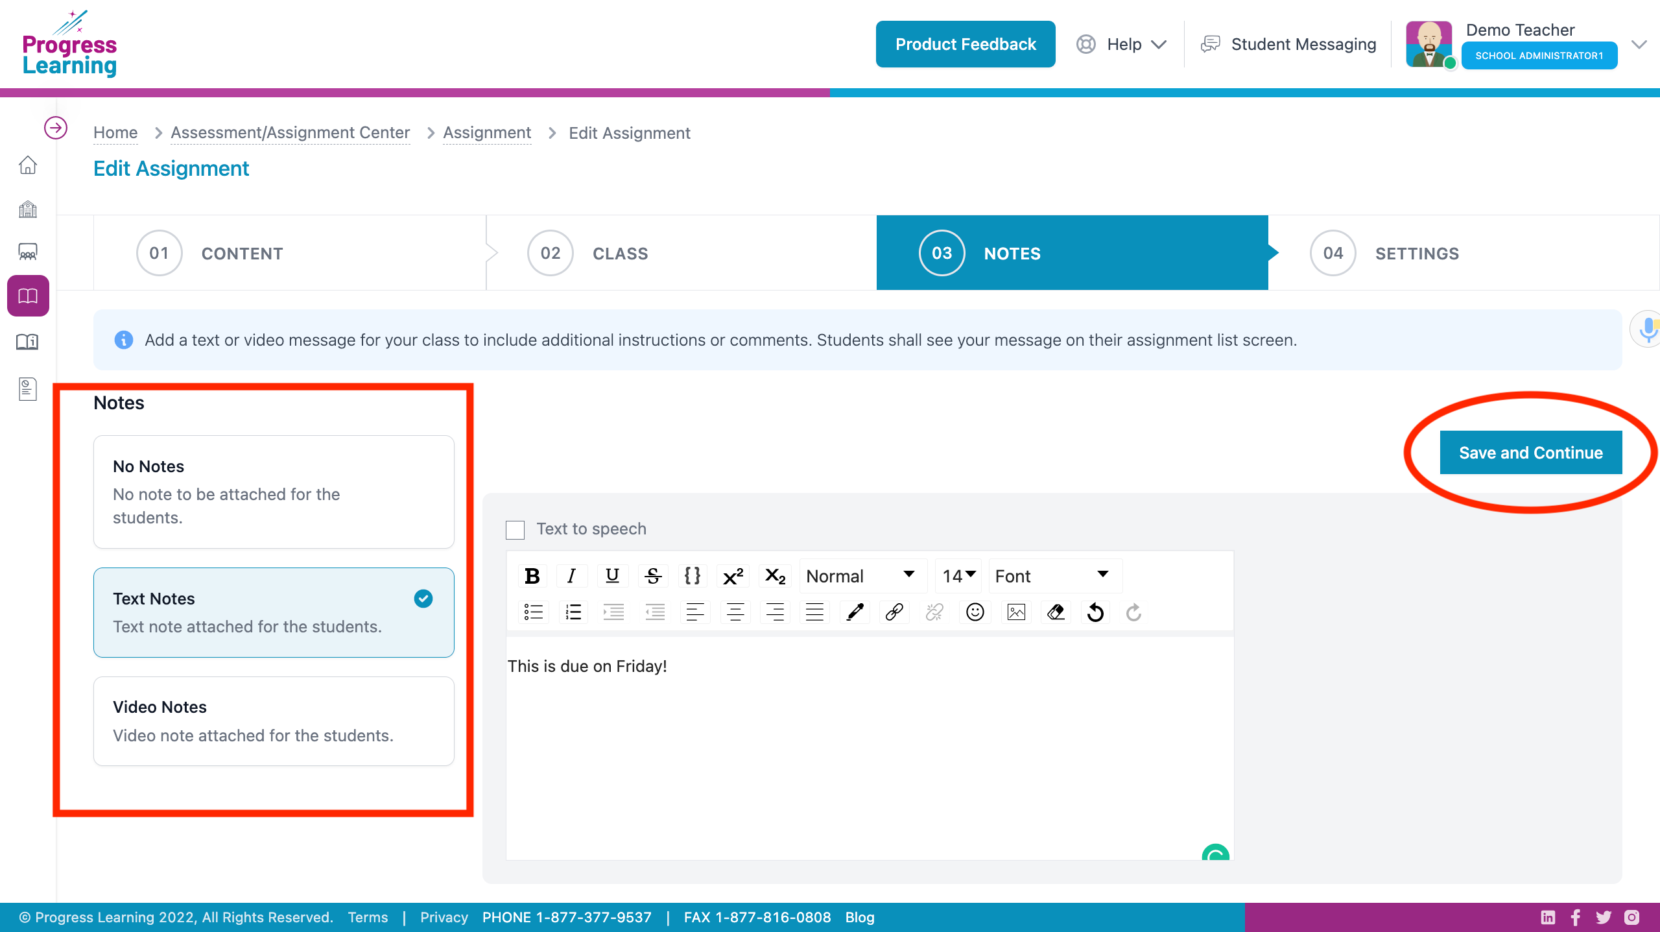This screenshot has height=932, width=1660.
Task: Click Save and Continue button
Action: tap(1531, 453)
